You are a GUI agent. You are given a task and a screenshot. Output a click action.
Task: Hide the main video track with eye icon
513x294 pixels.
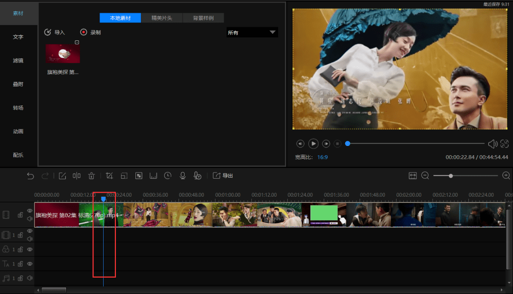coord(30,211)
